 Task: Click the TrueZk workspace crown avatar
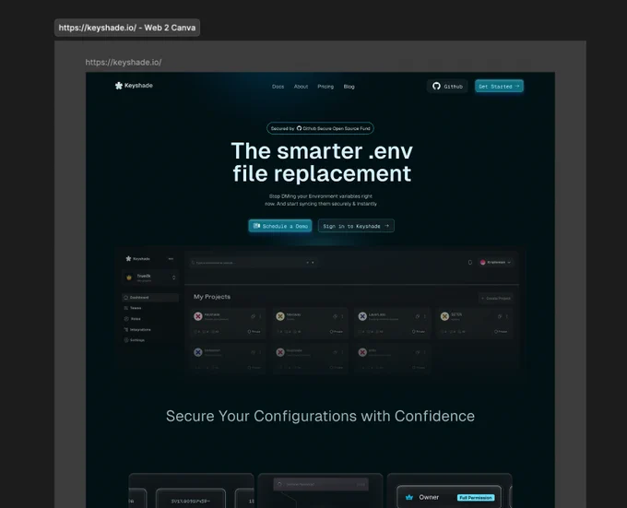coord(129,278)
